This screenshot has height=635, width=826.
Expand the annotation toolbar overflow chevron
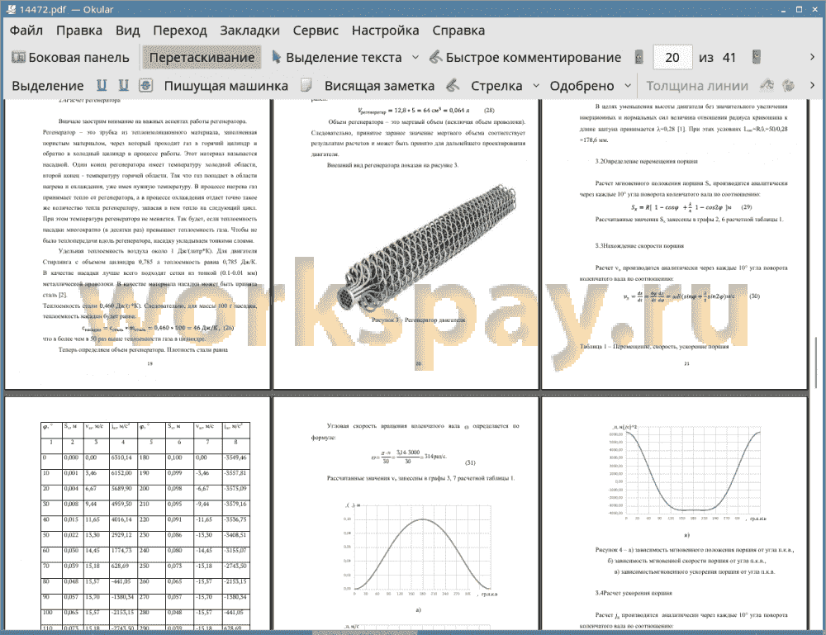click(812, 85)
